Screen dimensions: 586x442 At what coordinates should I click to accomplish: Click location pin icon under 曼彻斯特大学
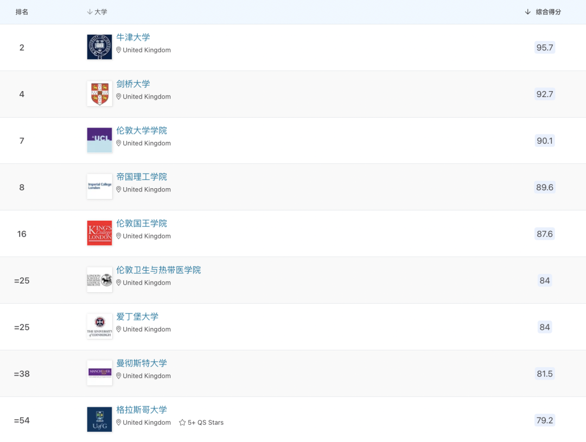118,375
